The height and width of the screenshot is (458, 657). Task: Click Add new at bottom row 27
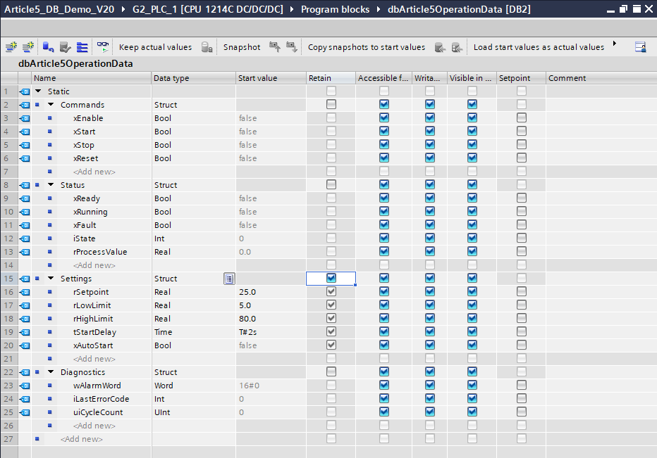pos(82,439)
